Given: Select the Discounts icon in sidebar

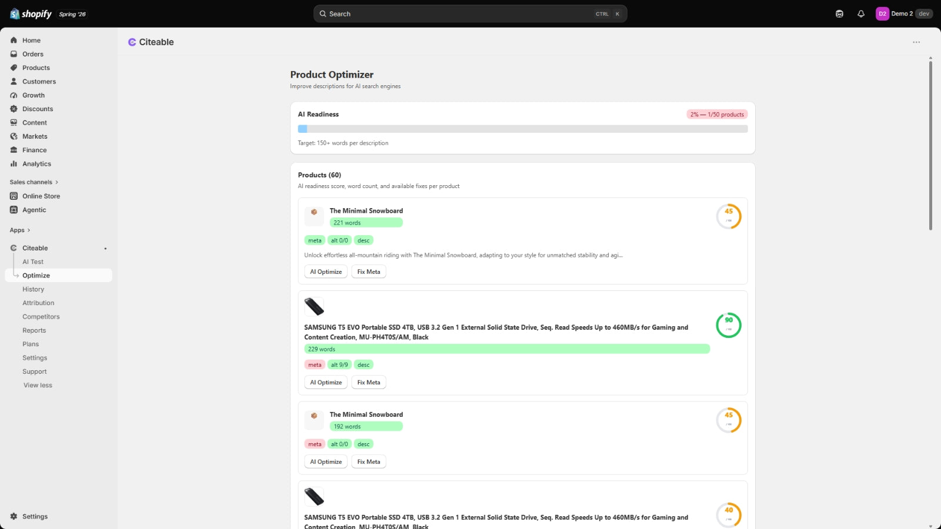Looking at the screenshot, I should tap(14, 109).
